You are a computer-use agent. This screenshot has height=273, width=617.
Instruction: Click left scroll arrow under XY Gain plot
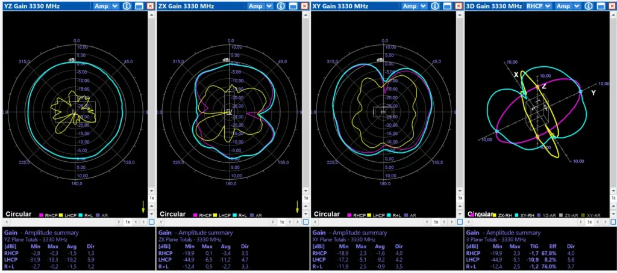[x=313, y=222]
